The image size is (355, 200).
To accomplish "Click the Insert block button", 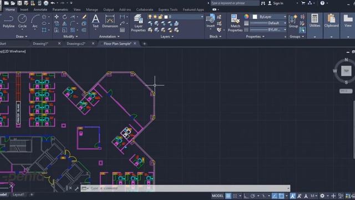I will pos(210,21).
